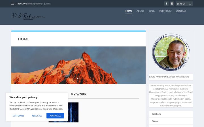
Task: Open the Portfolio menu item
Action: coord(165,11)
